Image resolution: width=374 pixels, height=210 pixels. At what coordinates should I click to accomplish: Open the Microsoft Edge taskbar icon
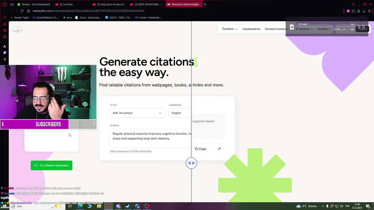80,206
